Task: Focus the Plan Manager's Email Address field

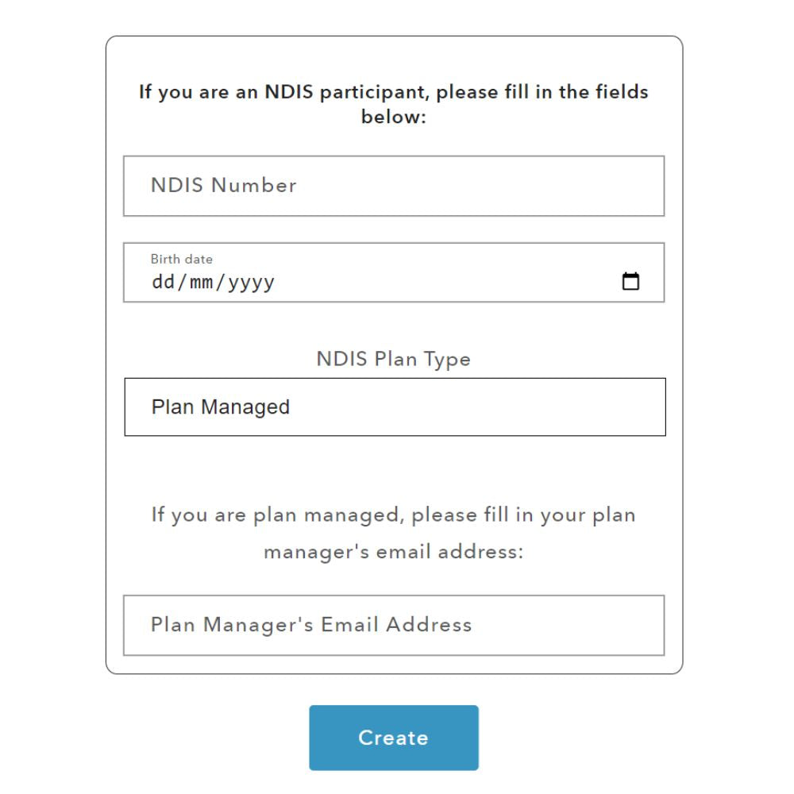Action: (395, 625)
